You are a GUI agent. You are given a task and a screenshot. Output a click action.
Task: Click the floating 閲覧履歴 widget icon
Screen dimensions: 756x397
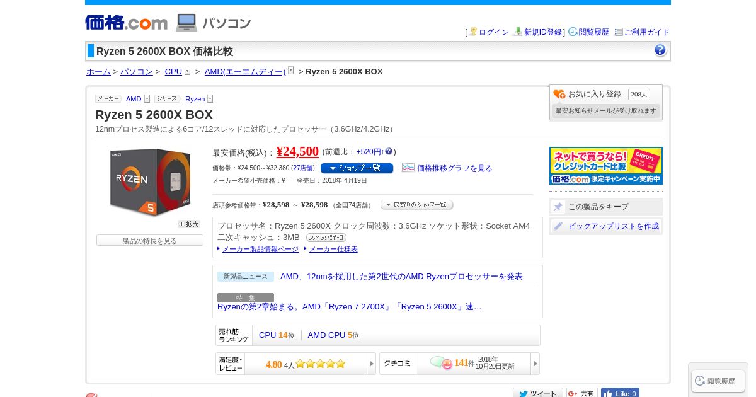click(699, 381)
